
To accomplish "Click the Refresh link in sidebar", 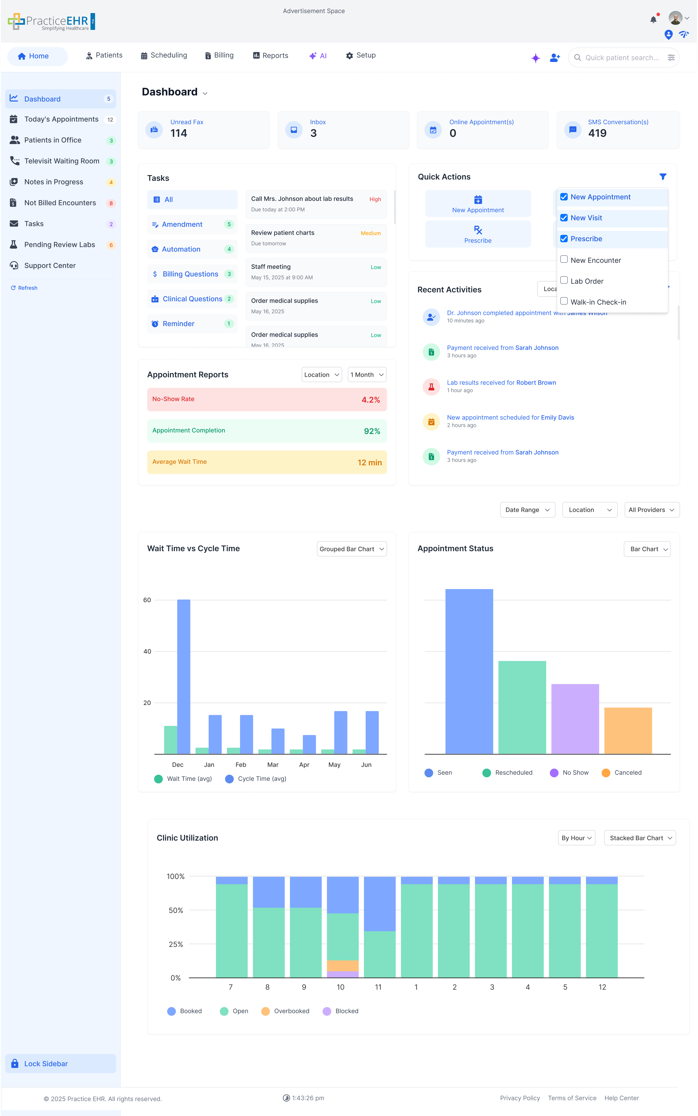I will coord(24,287).
